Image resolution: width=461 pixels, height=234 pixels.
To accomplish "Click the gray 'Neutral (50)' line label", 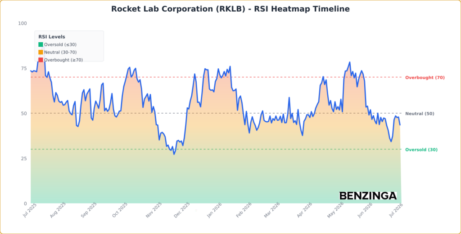I will [420, 114].
